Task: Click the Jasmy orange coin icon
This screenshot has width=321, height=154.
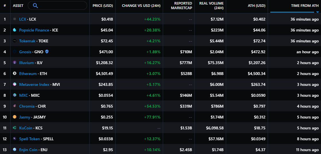Action: 15,117
